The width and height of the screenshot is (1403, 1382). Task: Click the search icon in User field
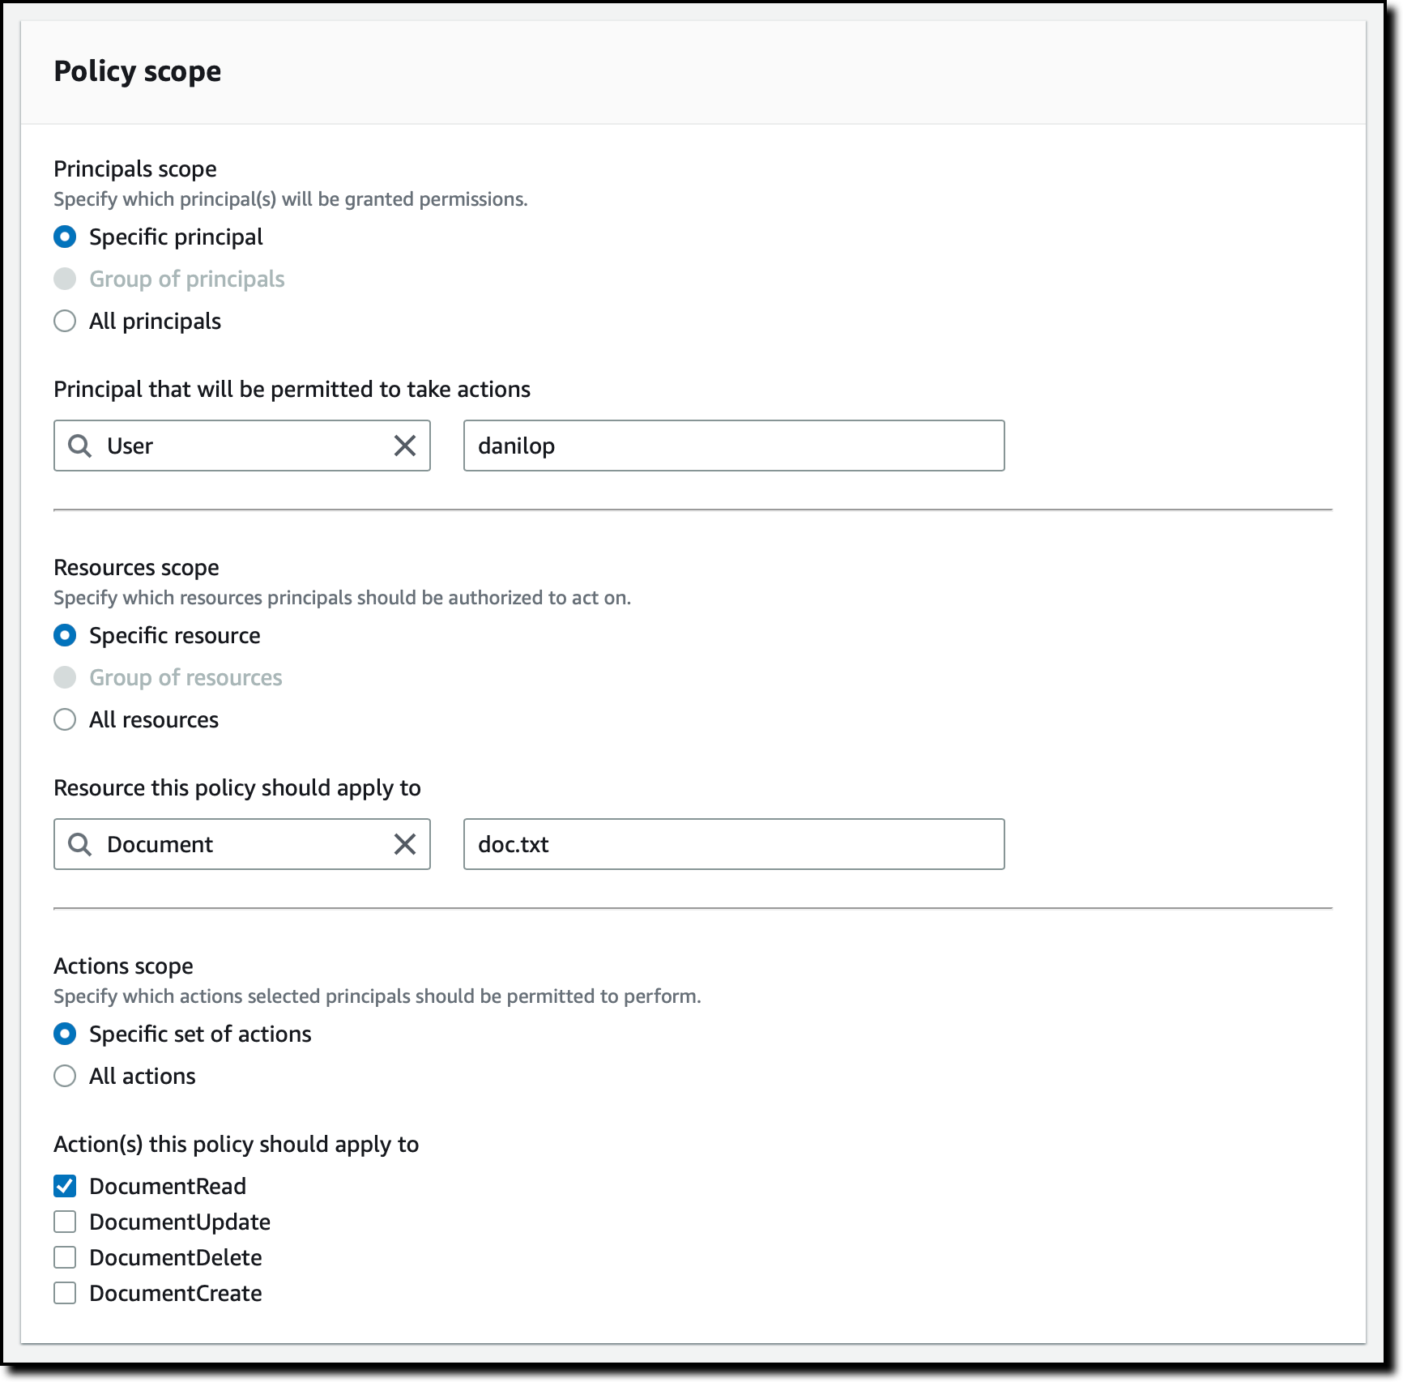click(79, 446)
